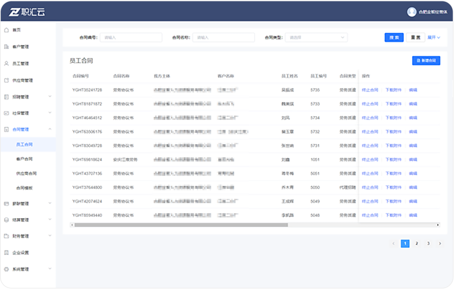
Task: Open the 客户合同 submenu item
Action: click(24, 159)
